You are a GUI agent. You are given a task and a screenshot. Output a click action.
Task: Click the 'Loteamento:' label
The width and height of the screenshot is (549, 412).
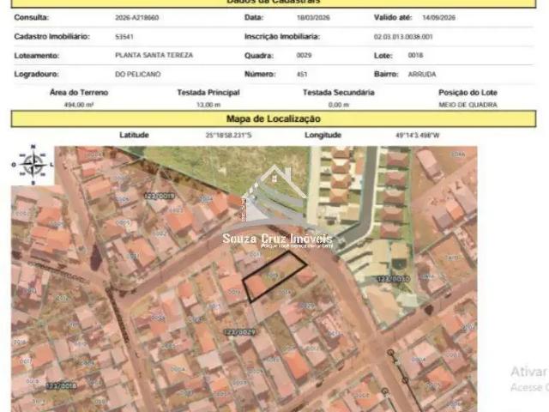[x=36, y=56]
